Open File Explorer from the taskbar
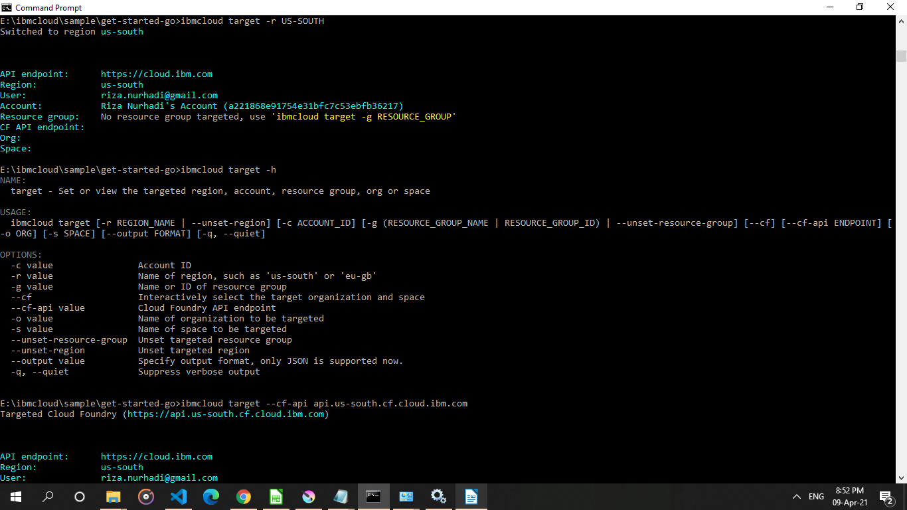 click(114, 496)
